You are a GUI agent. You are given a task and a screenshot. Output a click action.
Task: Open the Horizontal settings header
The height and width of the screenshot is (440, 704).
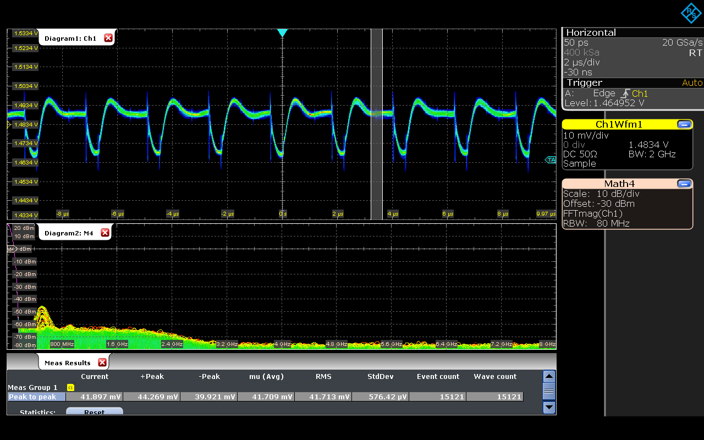coord(591,32)
